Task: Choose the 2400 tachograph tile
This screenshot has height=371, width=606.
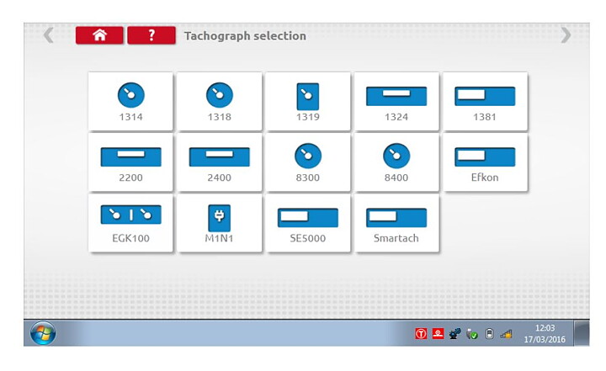Action: (219, 162)
